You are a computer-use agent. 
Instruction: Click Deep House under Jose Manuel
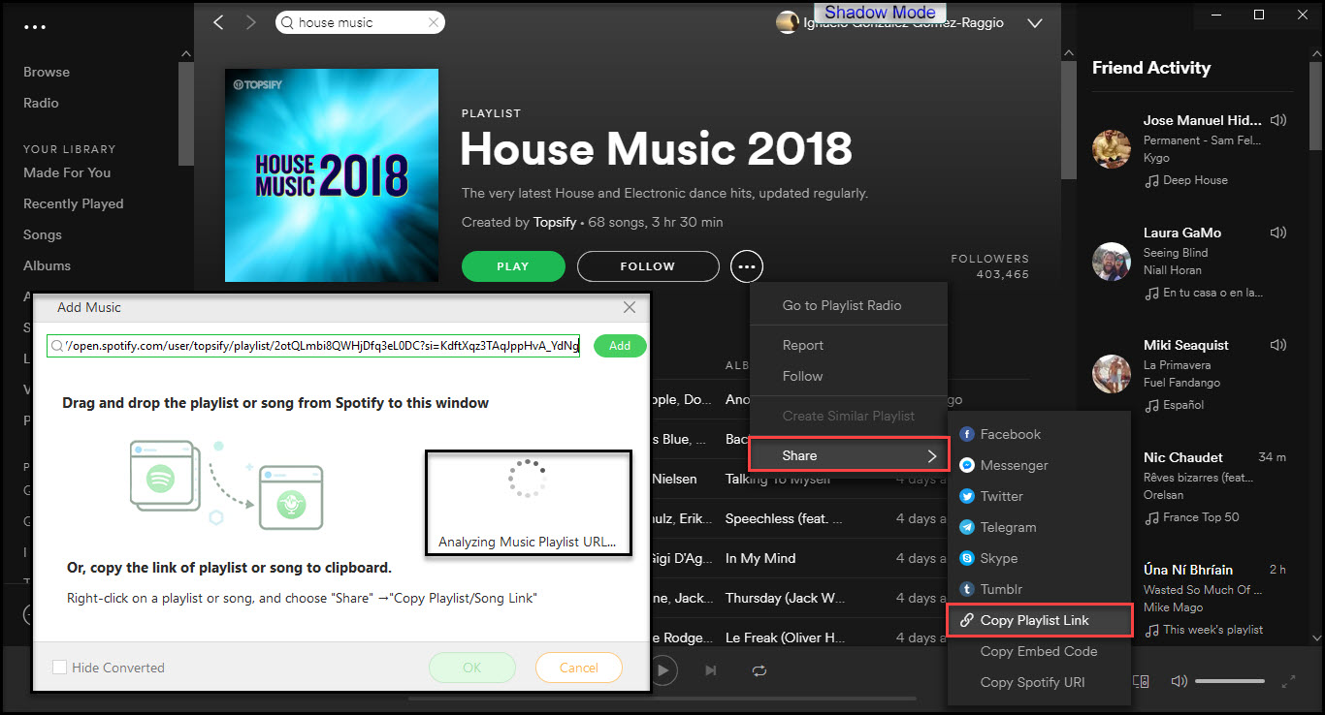click(1195, 180)
